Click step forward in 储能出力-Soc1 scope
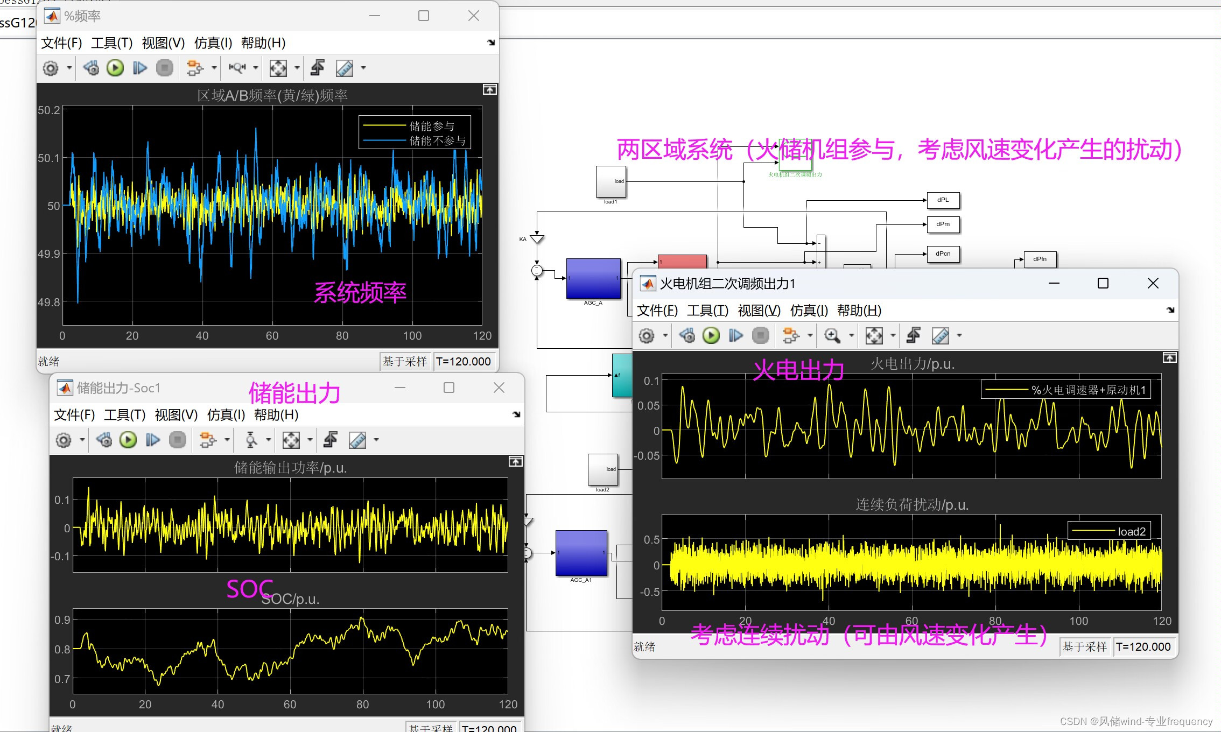The height and width of the screenshot is (732, 1221). click(x=153, y=440)
